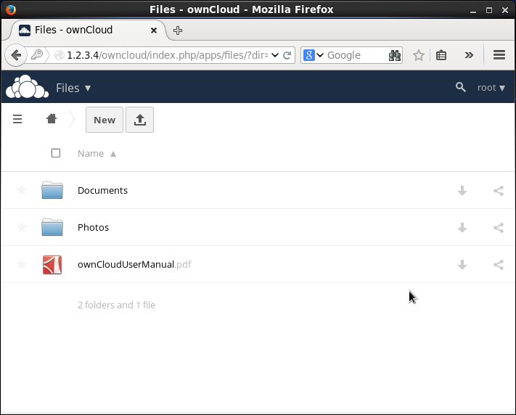Close the Files - ownCloud tab
Viewport: 516px width, 415px height.
(153, 30)
